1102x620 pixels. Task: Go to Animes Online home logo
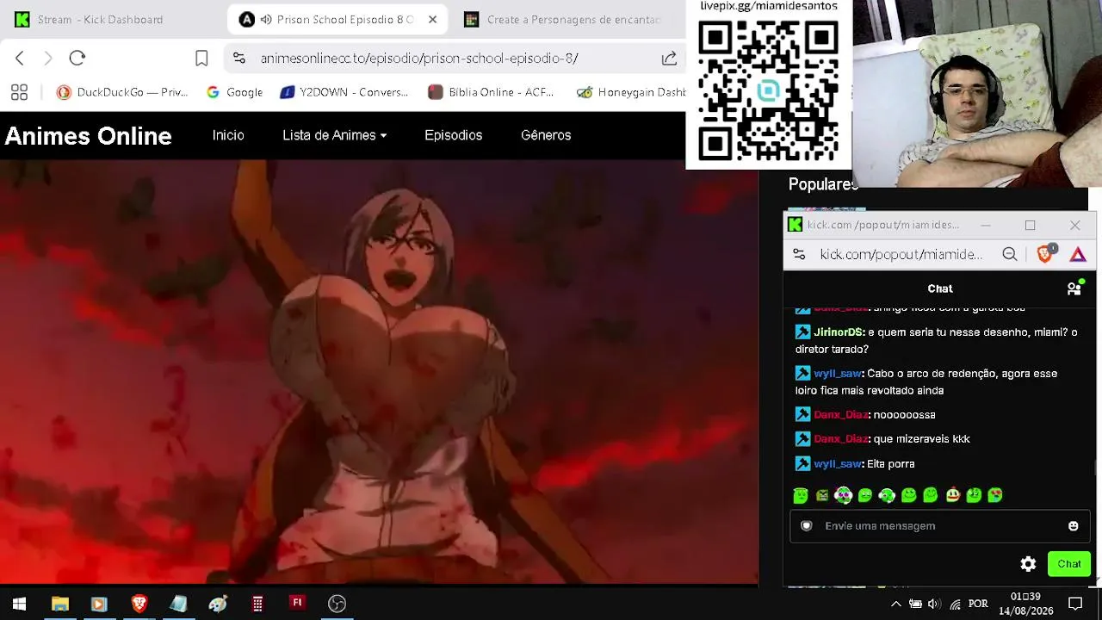coord(89,136)
